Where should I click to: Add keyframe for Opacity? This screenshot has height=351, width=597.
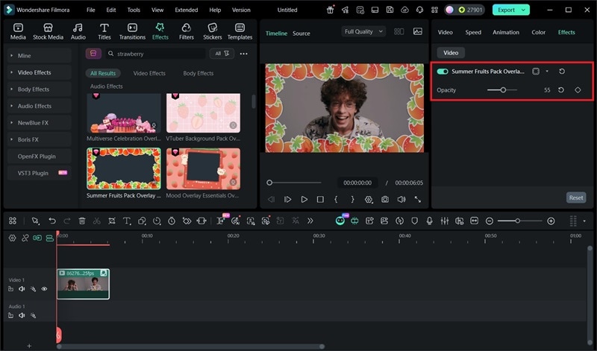coord(578,90)
